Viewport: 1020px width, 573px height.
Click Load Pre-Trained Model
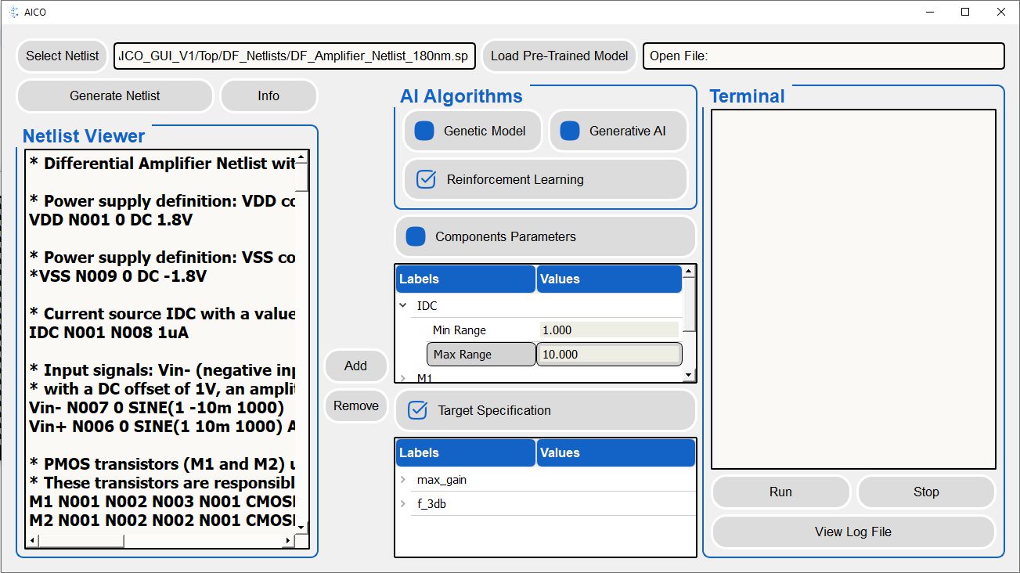pyautogui.click(x=559, y=56)
